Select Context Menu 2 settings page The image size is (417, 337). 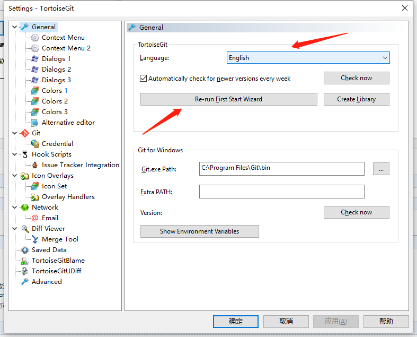[66, 48]
